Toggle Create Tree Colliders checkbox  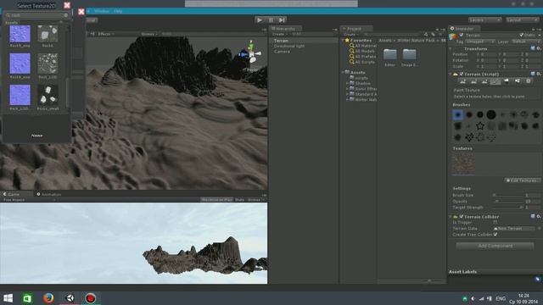click(x=495, y=235)
